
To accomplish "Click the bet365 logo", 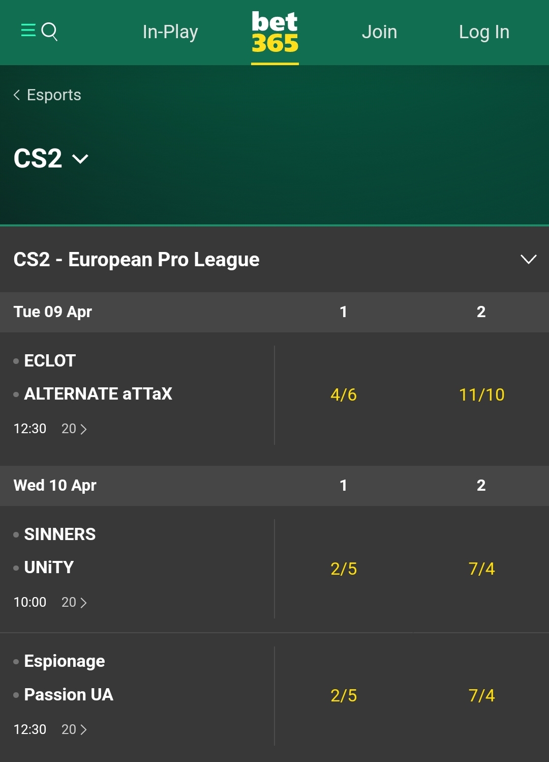I will [x=274, y=32].
